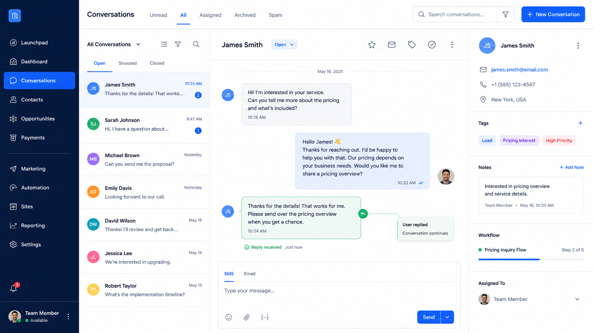Viewport: 593px width, 333px height.
Task: Click the agent photo beside the reply
Action: (446, 176)
